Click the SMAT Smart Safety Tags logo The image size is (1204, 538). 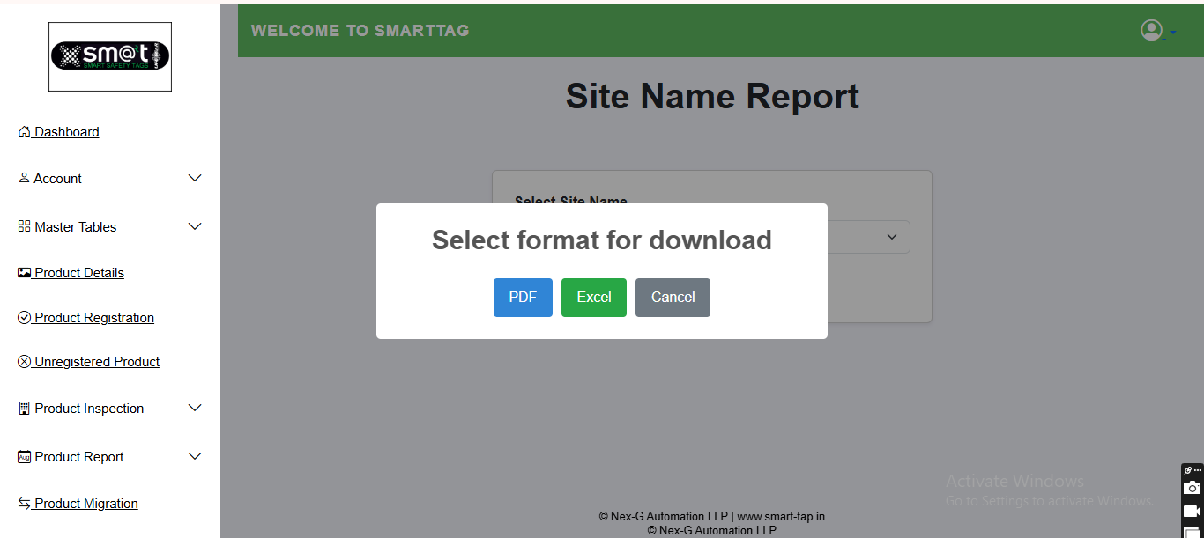pos(110,56)
